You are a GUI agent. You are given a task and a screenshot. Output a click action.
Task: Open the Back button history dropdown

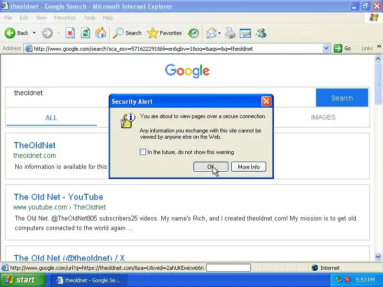pyautogui.click(x=34, y=33)
